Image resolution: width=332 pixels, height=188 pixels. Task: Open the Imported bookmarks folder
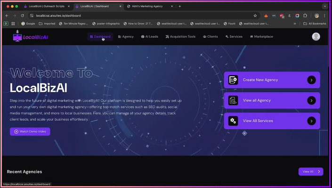click(x=47, y=24)
